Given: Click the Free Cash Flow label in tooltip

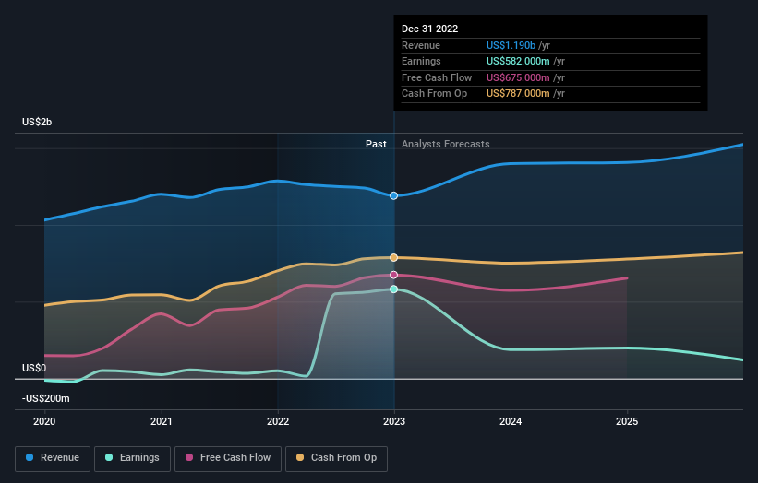Looking at the screenshot, I should point(437,77).
